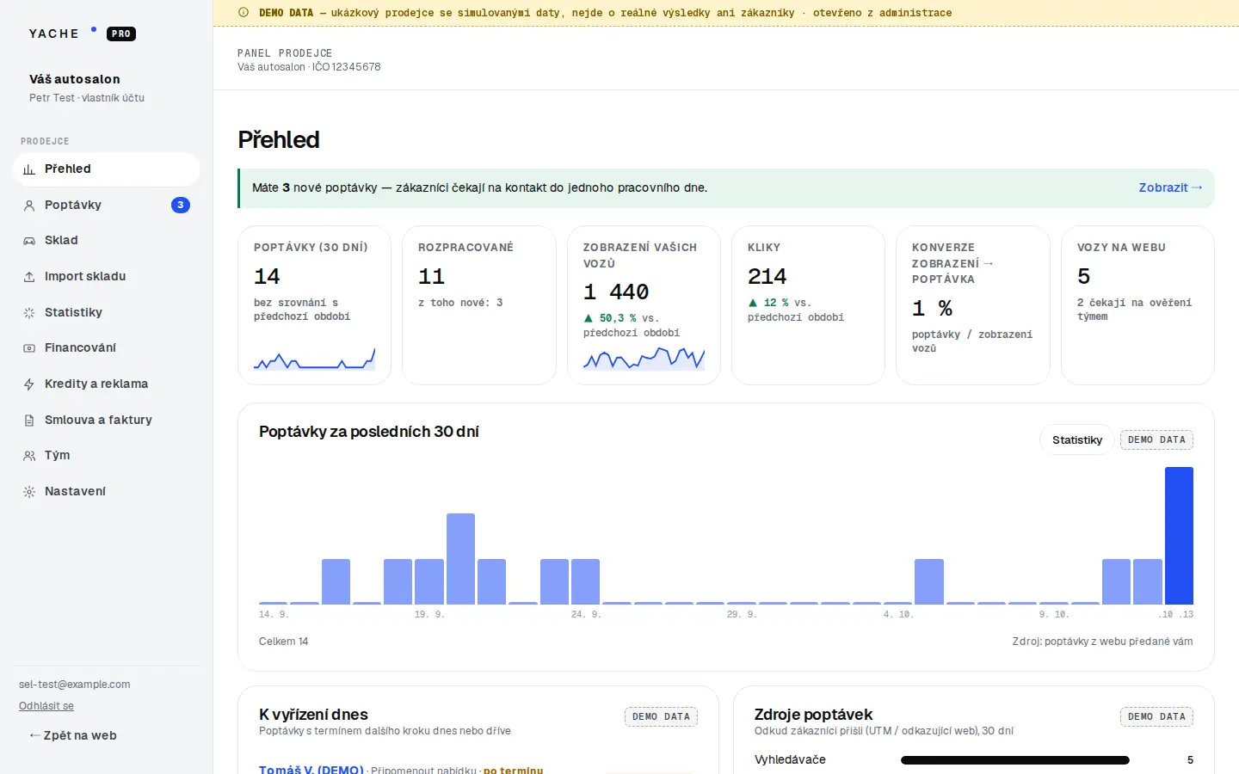Click the DEMO DATA badge in K vyřízení dnes

click(x=661, y=716)
